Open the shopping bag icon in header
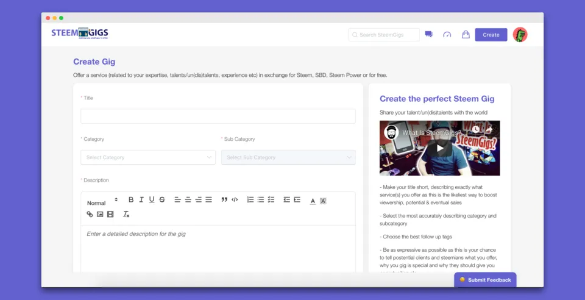Viewport: 585px width, 300px height. pos(466,34)
